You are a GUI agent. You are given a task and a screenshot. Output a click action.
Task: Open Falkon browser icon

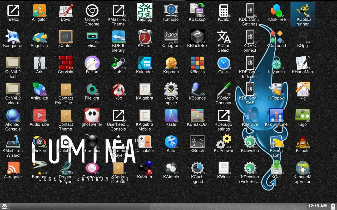click(92, 63)
